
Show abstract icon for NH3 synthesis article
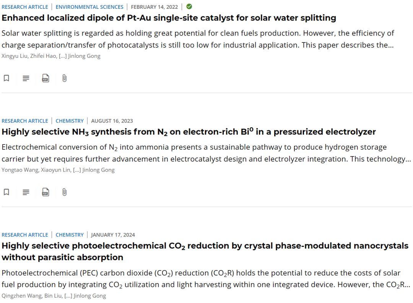[26, 192]
